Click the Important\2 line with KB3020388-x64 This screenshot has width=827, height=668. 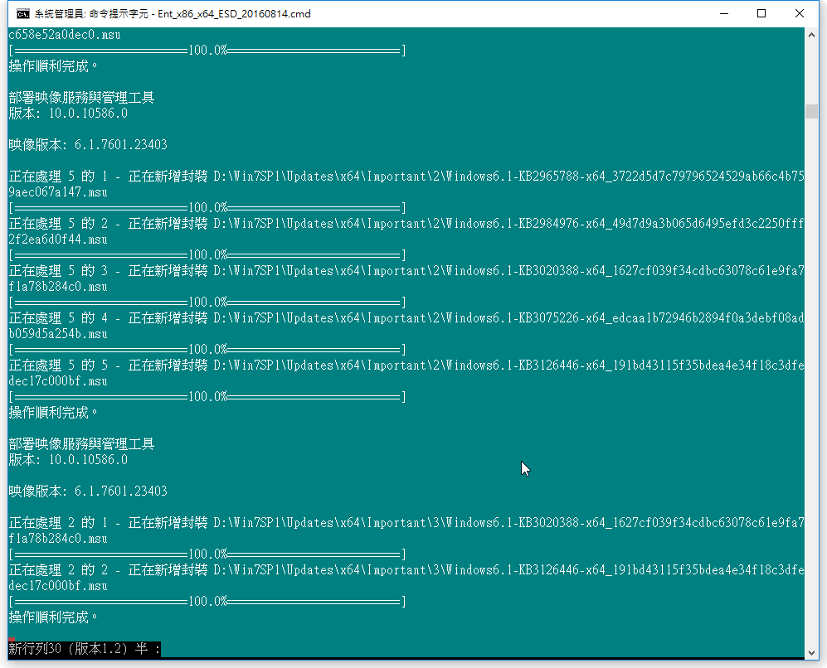[x=406, y=271]
